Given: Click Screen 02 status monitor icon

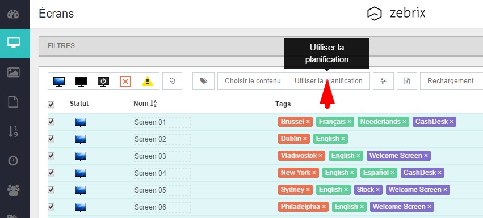Looking at the screenshot, I should 81,139.
